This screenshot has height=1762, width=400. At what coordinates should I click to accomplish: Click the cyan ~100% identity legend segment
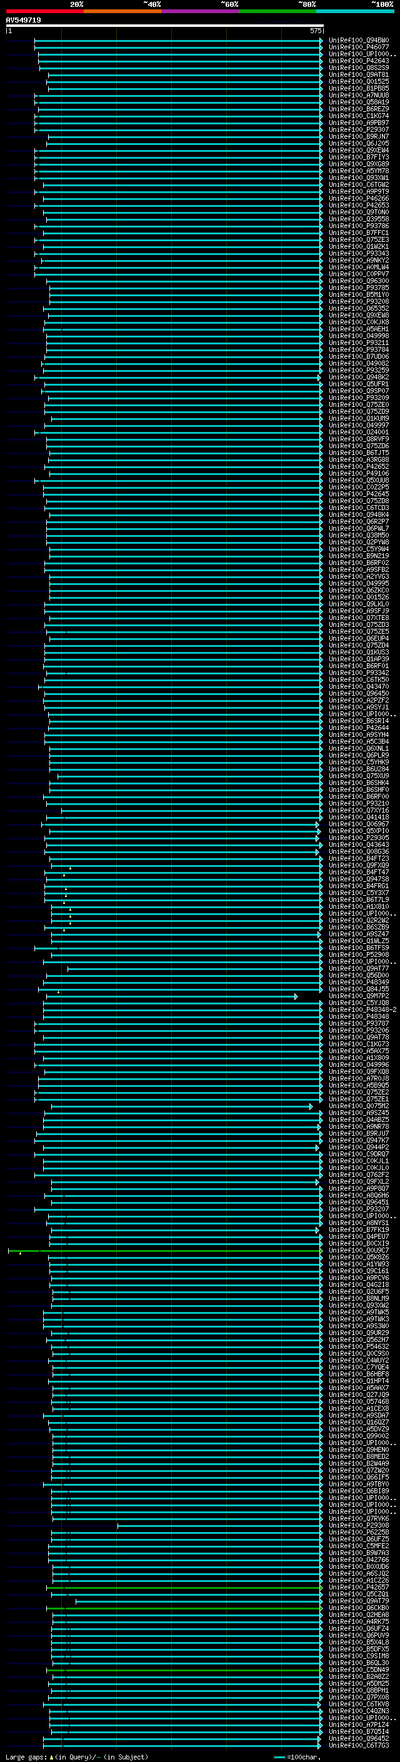point(355,11)
